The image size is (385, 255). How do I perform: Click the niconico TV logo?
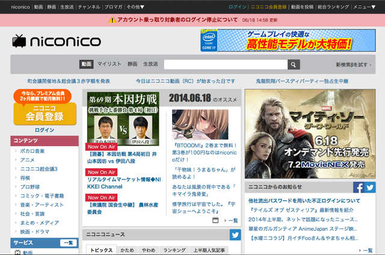click(x=57, y=41)
